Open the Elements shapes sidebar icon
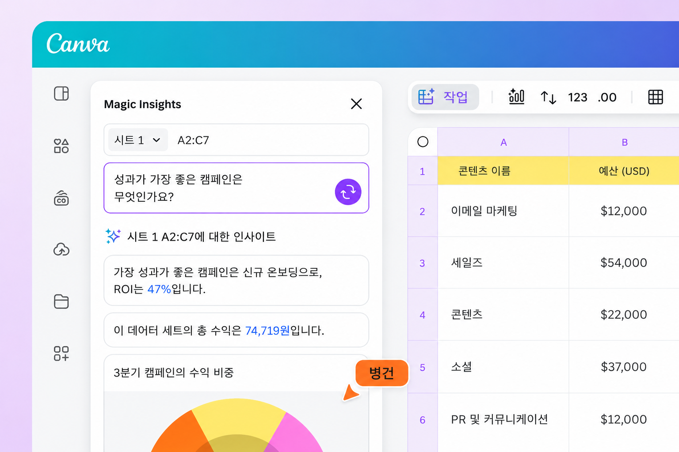Screen dimensions: 679x452 coord(61,146)
